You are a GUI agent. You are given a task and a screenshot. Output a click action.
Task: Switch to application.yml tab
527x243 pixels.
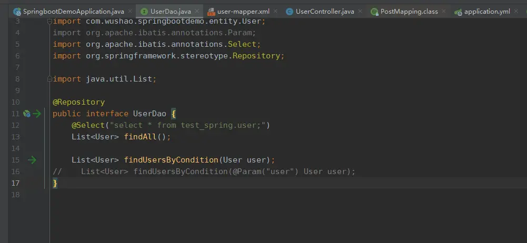tap(486, 12)
